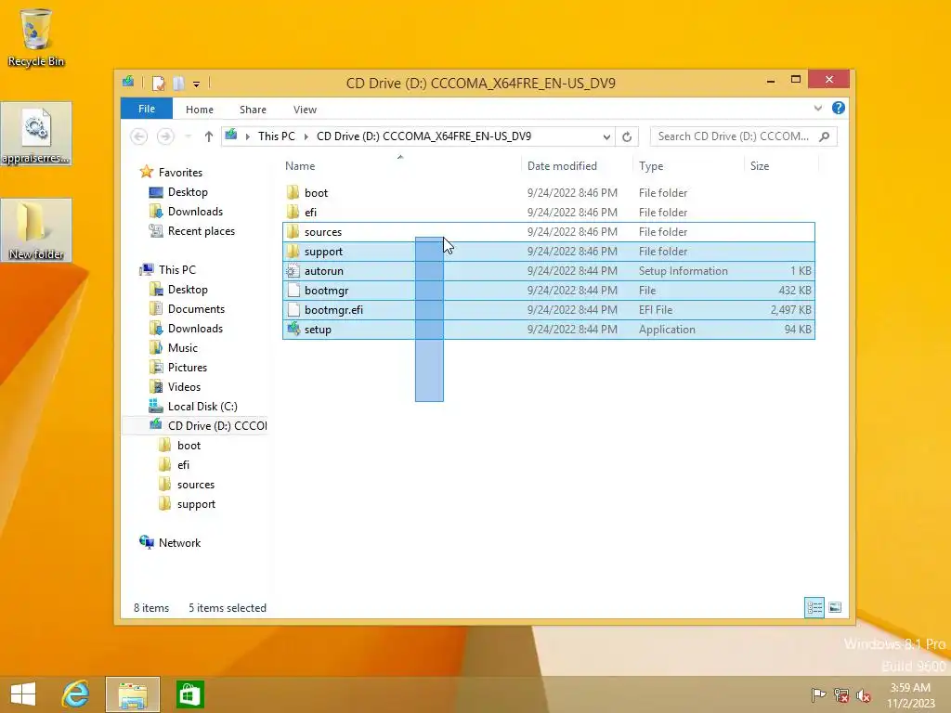Image resolution: width=951 pixels, height=713 pixels.
Task: Open Downloads under Favorites
Action: click(x=195, y=212)
